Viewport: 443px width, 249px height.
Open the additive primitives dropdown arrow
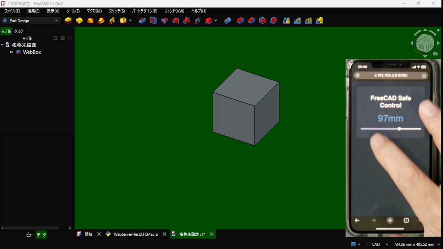click(130, 21)
